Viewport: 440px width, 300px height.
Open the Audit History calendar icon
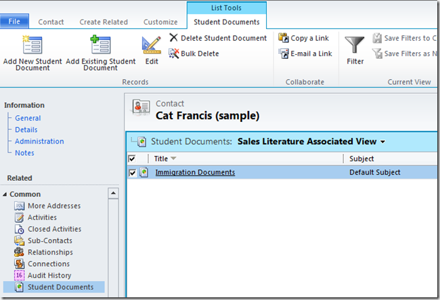pos(20,276)
